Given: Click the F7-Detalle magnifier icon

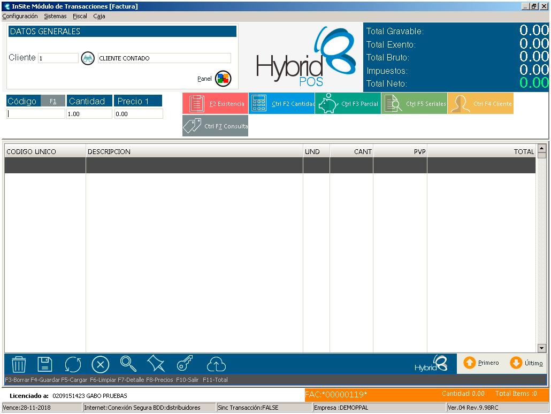Looking at the screenshot, I should [128, 364].
